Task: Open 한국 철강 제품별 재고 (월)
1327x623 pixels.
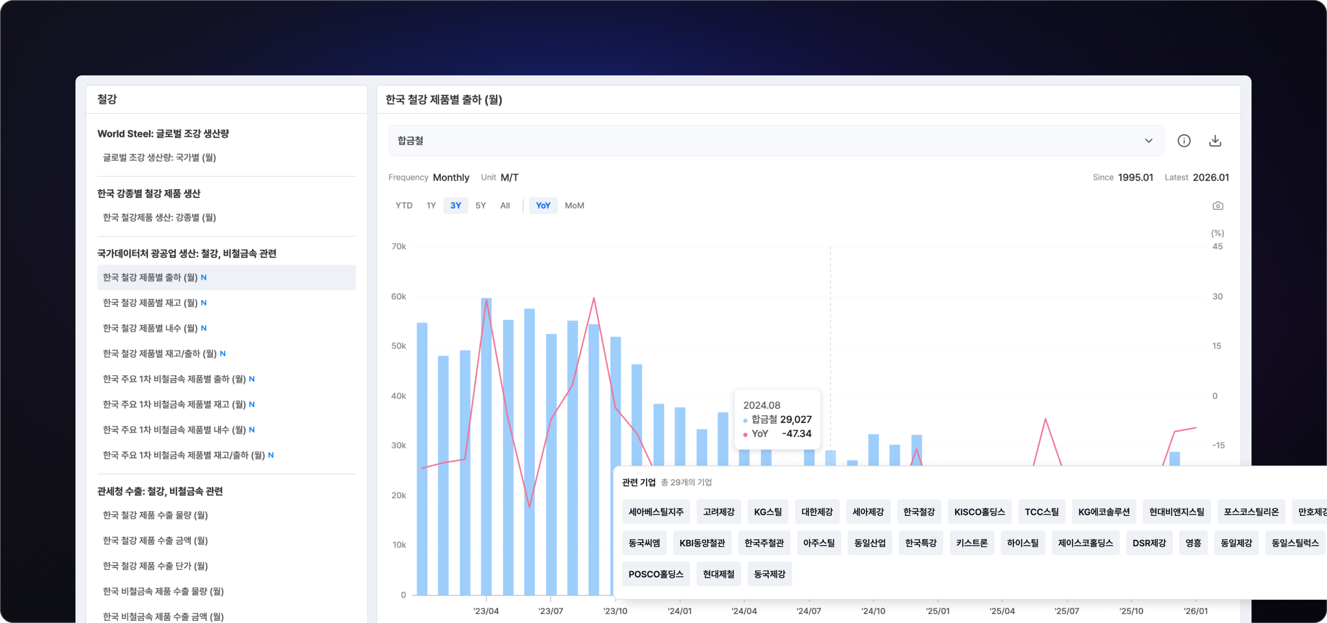Action: point(151,302)
